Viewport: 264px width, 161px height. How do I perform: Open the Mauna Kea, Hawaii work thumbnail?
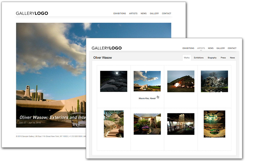click(147, 81)
